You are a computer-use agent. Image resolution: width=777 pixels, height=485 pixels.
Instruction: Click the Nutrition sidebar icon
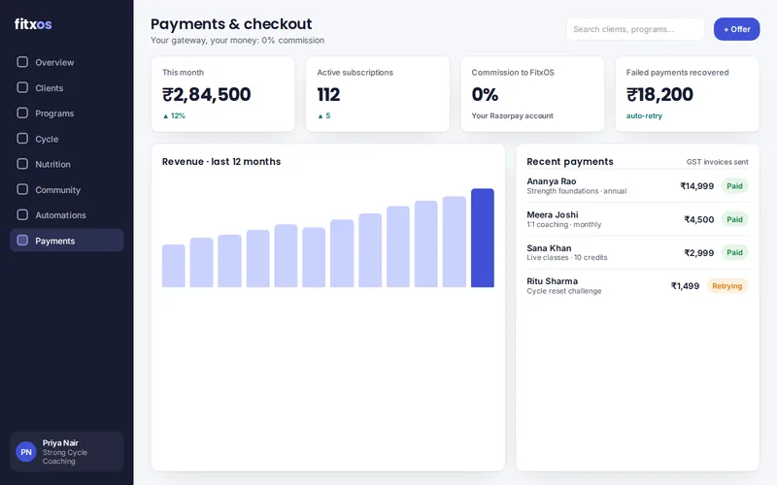click(x=22, y=164)
